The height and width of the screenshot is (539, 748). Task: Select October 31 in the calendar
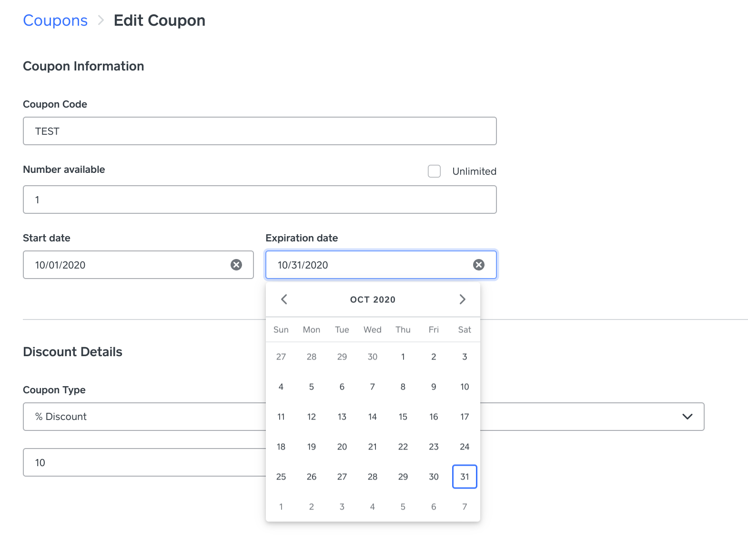pos(465,477)
